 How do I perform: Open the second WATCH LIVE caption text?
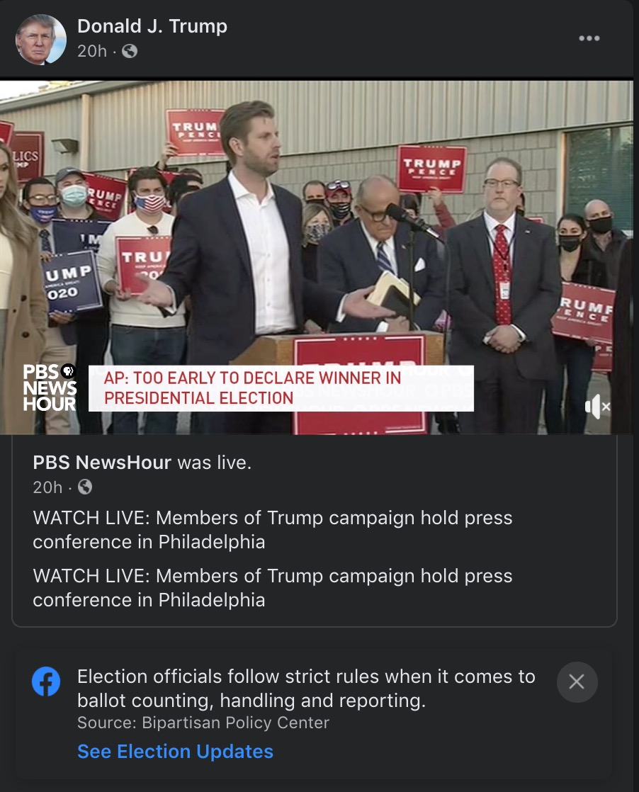point(273,588)
